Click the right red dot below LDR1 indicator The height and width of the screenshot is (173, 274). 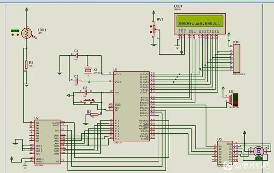(x=17, y=35)
